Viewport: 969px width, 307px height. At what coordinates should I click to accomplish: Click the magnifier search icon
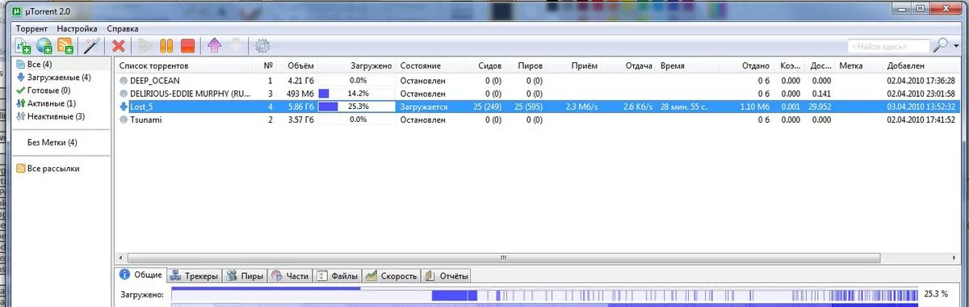939,46
